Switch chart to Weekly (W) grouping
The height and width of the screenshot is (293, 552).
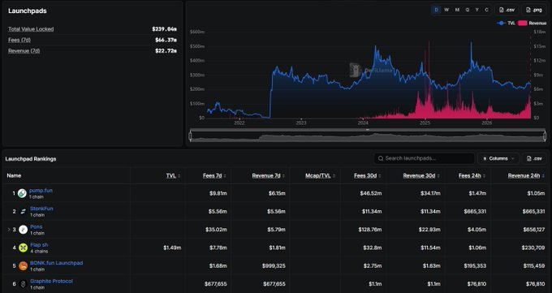(446, 10)
